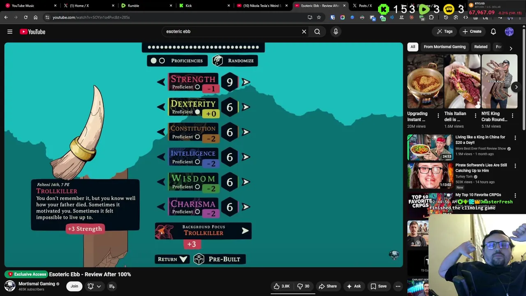Dislike the video
The image size is (526, 296).
(x=304, y=286)
